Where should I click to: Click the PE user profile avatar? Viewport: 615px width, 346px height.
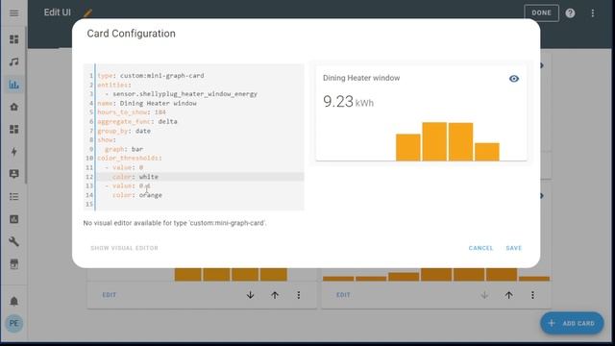click(13, 323)
